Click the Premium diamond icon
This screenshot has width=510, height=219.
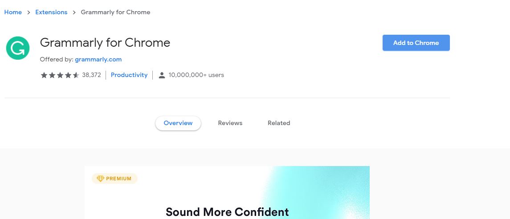(x=100, y=178)
